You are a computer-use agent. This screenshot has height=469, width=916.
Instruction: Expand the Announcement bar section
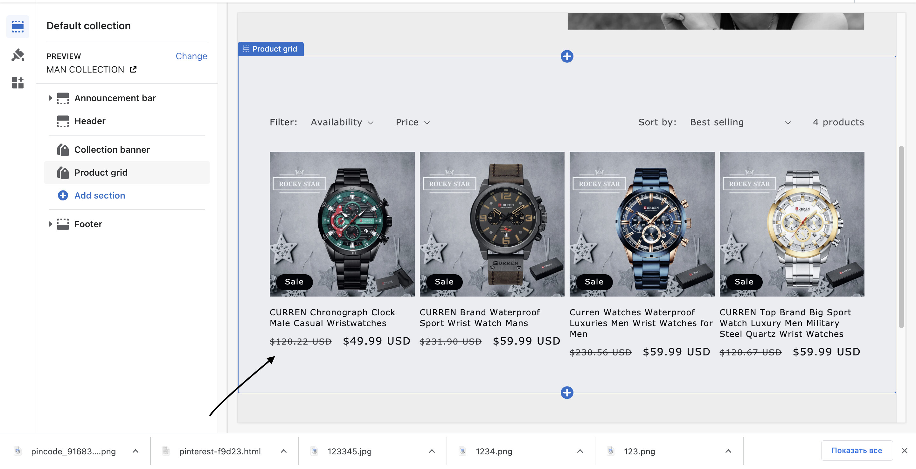(50, 98)
